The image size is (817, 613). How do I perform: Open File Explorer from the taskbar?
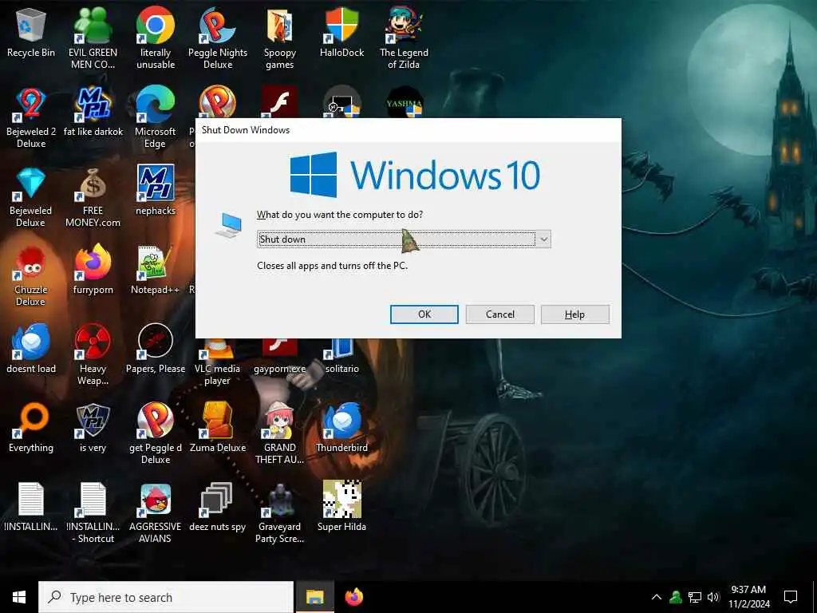(x=314, y=597)
